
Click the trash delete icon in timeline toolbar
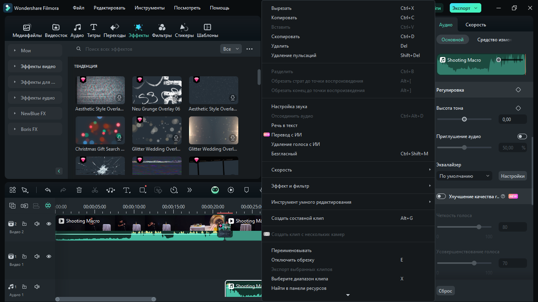point(79,190)
